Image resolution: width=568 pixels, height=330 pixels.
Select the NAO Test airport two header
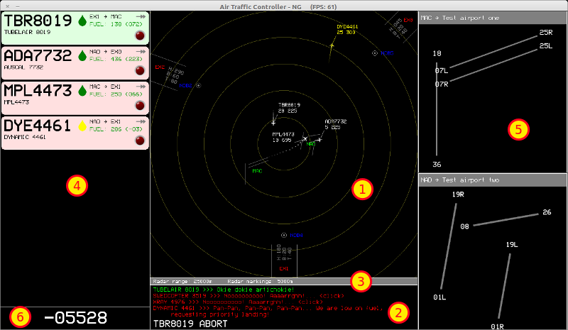493,180
